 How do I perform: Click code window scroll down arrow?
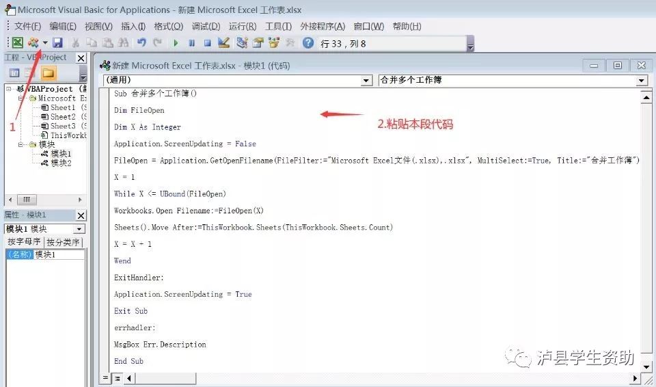click(646, 367)
